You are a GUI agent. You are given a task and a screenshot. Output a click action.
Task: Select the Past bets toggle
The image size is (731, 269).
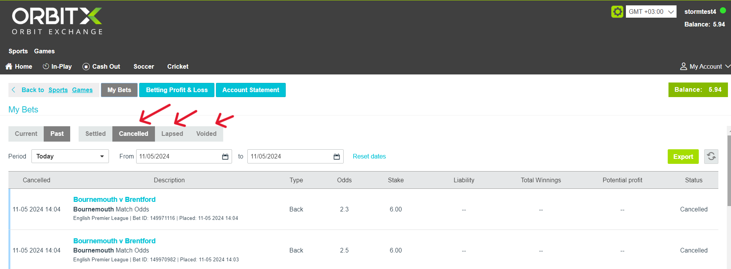coord(57,134)
